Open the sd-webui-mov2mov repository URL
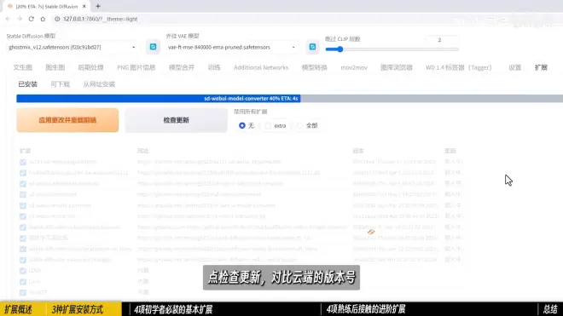 point(201,216)
